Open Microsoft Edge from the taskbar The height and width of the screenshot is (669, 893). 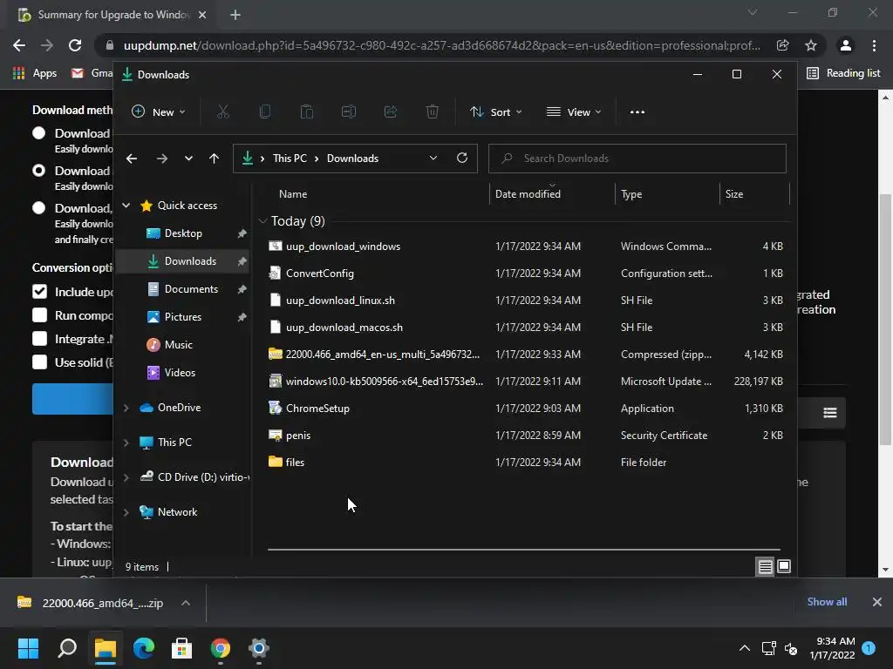144,648
